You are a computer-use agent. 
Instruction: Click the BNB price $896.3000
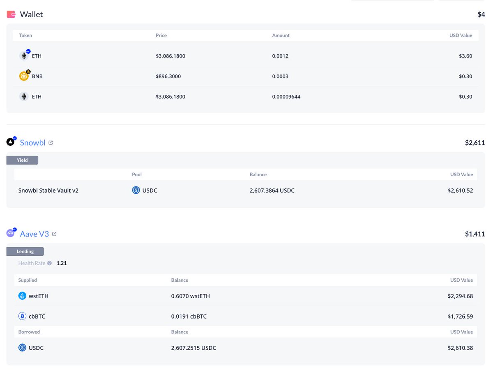tap(168, 76)
